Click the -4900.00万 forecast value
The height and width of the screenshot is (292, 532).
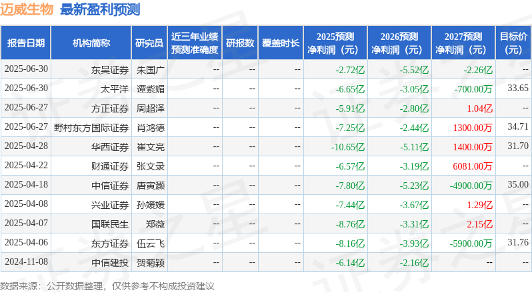[471, 186]
